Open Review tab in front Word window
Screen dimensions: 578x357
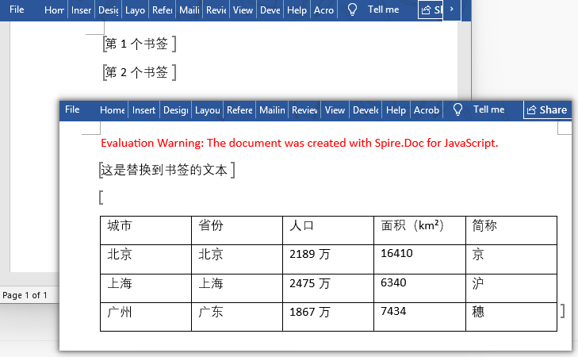pyautogui.click(x=304, y=110)
